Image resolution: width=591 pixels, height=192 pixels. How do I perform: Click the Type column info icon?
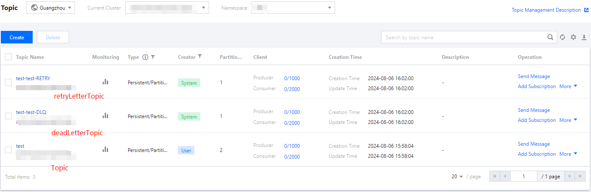[x=145, y=57]
